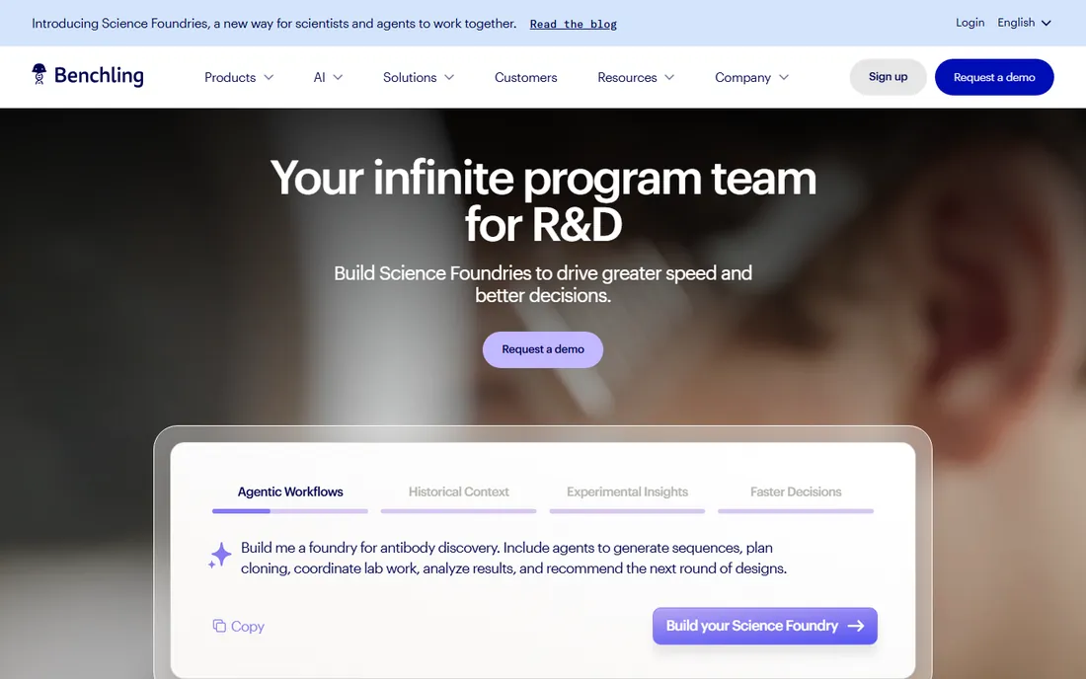
Task: Click the Benchling logo icon
Action: [39, 74]
